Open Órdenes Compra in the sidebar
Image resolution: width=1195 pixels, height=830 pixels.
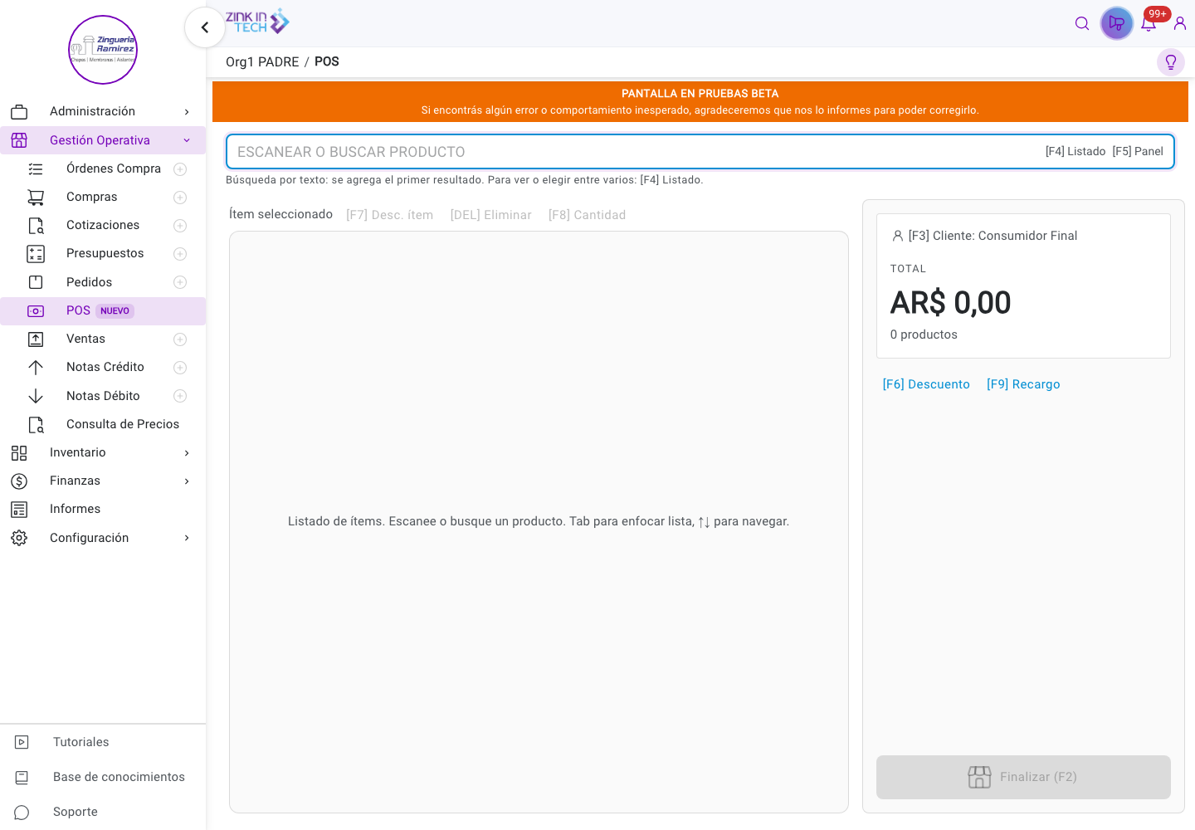click(x=114, y=168)
